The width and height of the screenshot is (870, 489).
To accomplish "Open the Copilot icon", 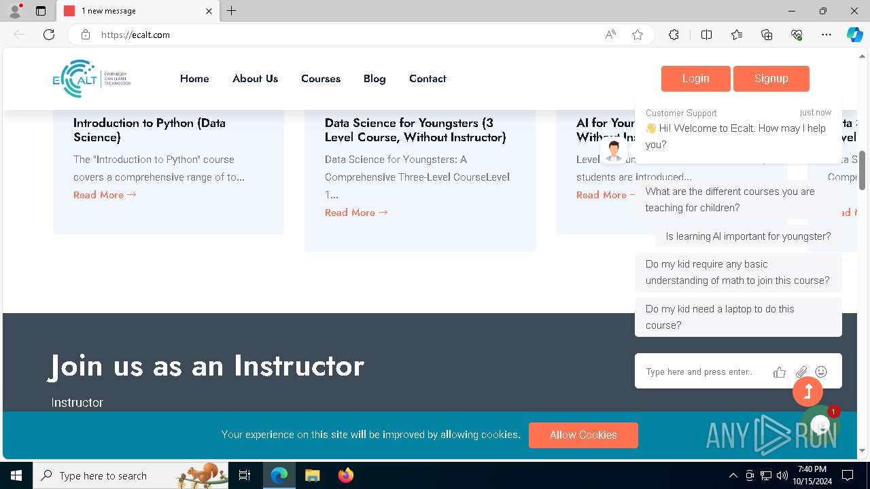I will click(x=854, y=35).
